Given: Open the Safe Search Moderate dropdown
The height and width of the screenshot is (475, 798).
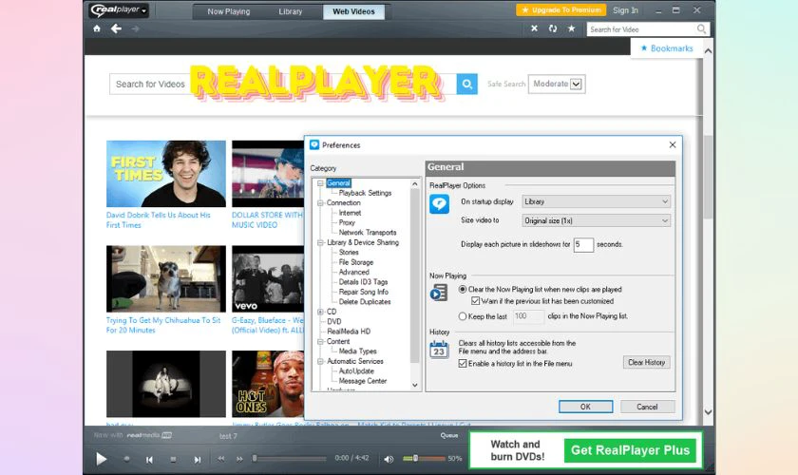Looking at the screenshot, I should 557,84.
